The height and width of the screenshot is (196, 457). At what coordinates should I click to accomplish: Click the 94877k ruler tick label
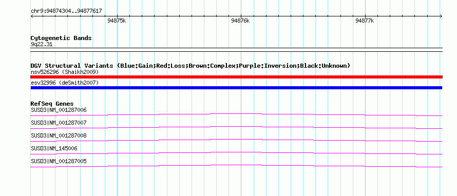(x=365, y=21)
